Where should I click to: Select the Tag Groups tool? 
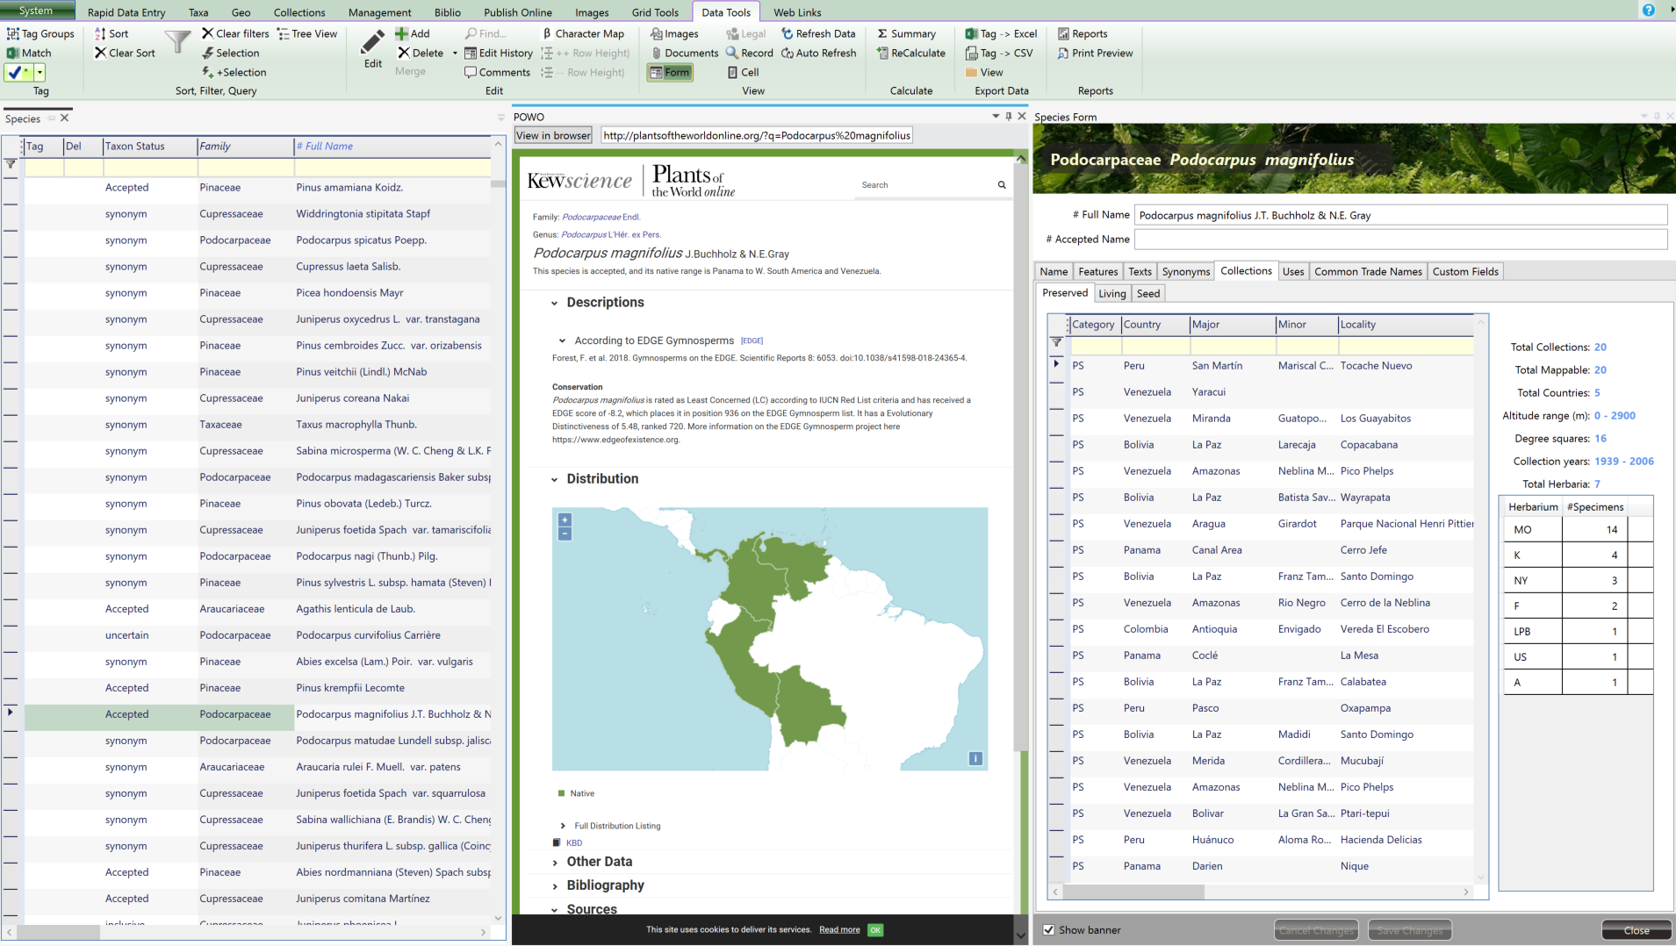pos(41,33)
